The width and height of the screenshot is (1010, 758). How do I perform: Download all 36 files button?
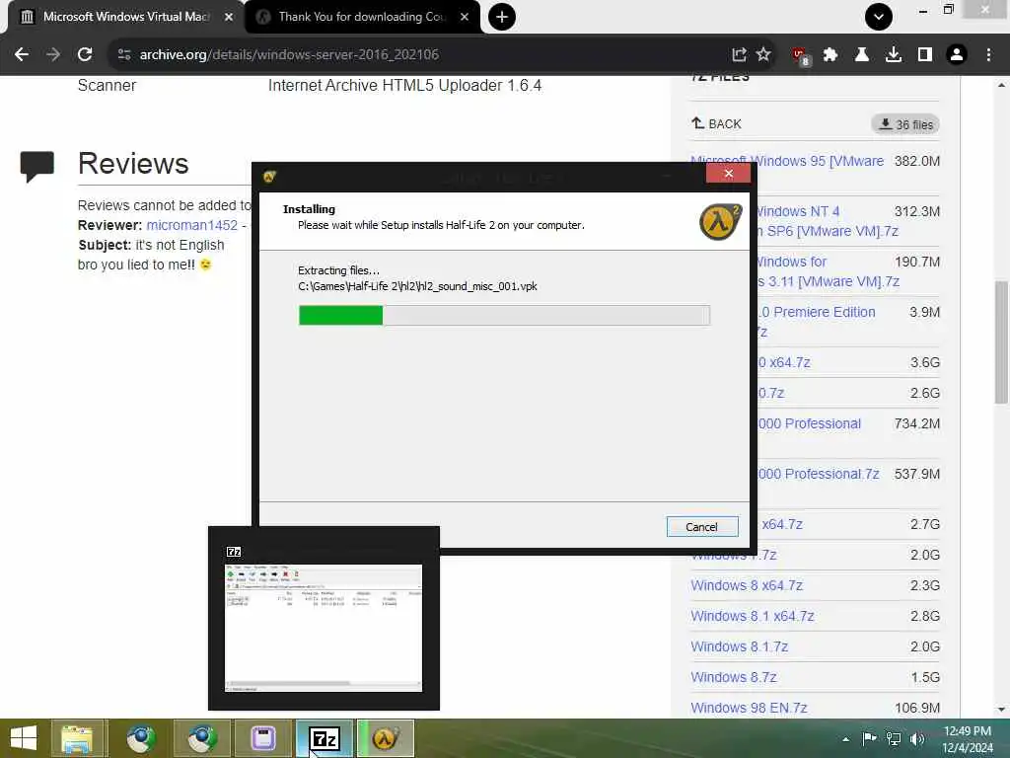[905, 124]
